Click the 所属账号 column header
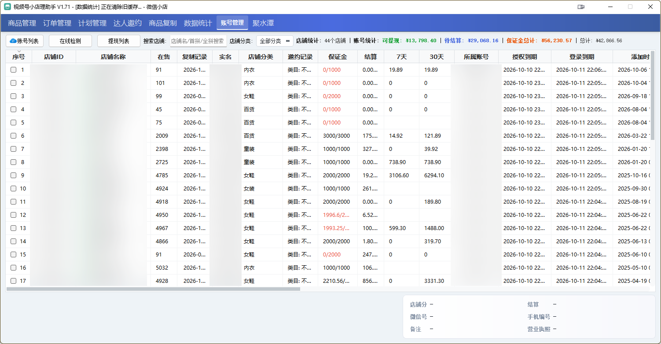661x344 pixels. (x=476, y=57)
